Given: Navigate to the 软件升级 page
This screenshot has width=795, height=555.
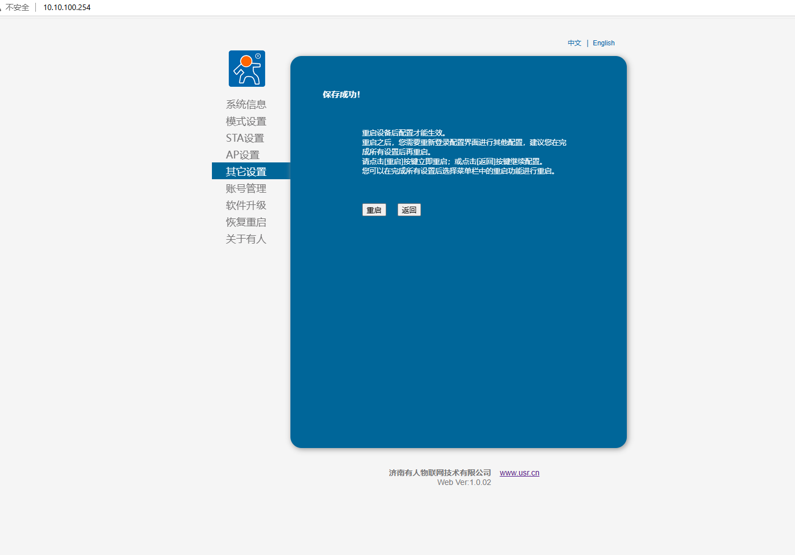Looking at the screenshot, I should (246, 205).
